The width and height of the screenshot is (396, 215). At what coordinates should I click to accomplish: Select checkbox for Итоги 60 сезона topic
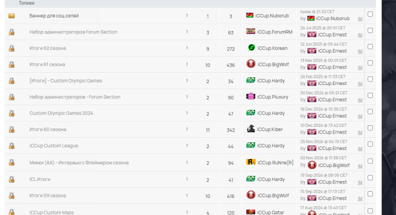pos(370,128)
